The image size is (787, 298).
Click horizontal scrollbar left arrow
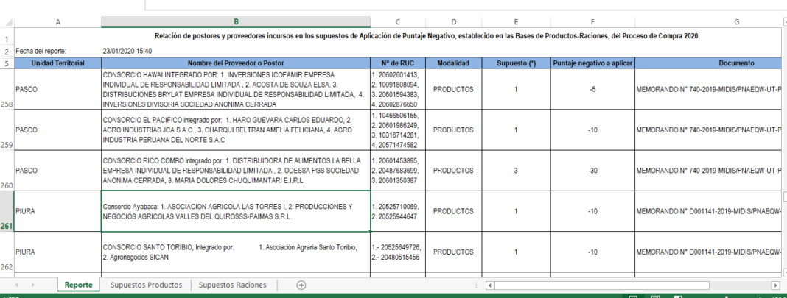[x=488, y=285]
